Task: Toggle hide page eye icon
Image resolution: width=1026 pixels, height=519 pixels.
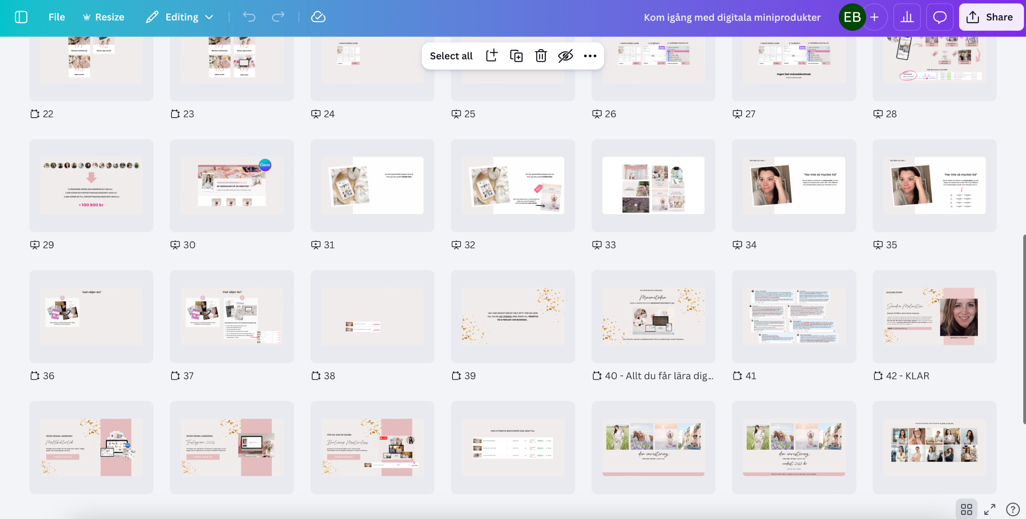Action: (566, 56)
